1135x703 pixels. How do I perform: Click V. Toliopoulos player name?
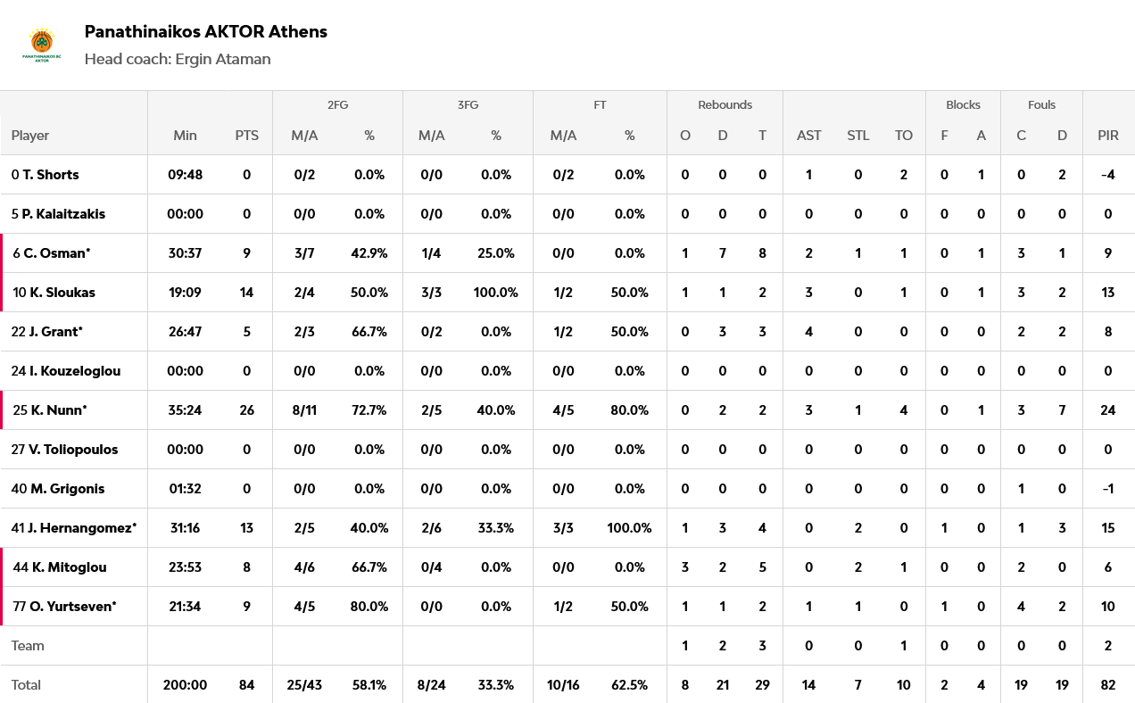coord(72,450)
